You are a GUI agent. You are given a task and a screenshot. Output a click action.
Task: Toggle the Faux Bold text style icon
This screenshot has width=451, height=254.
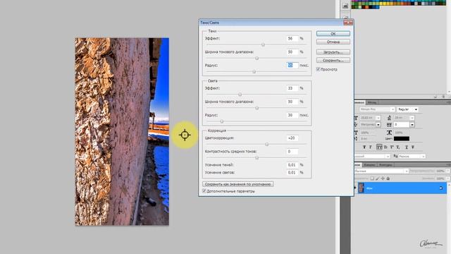tap(364, 147)
